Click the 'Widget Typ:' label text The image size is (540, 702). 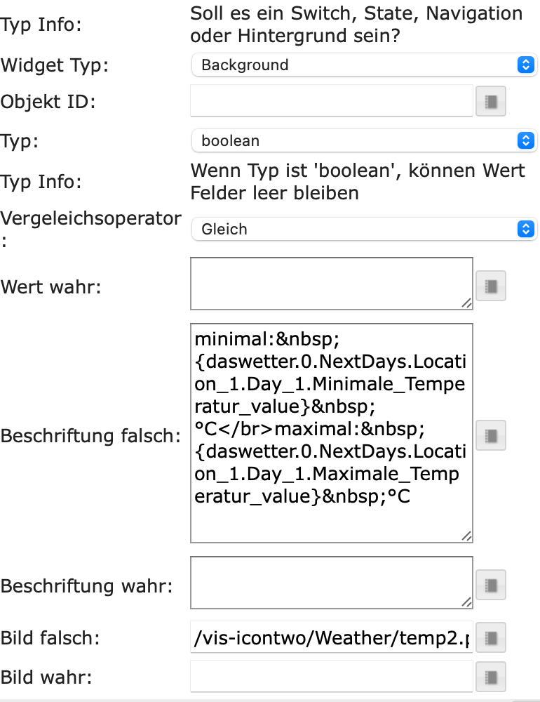coord(55,65)
